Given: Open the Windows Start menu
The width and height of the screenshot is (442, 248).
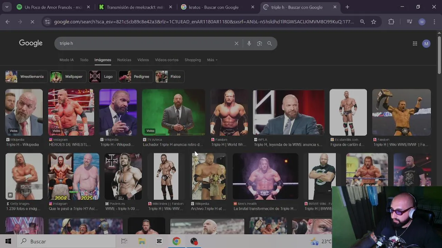Looking at the screenshot, I should tap(8, 241).
